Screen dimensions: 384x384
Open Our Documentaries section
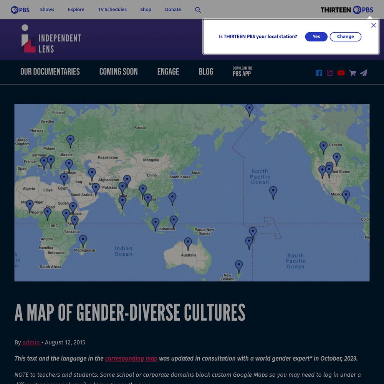[x=50, y=71]
